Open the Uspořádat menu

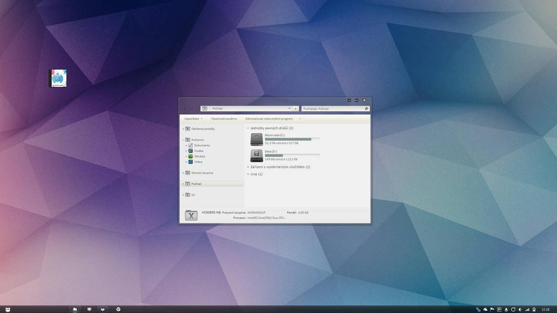point(193,119)
